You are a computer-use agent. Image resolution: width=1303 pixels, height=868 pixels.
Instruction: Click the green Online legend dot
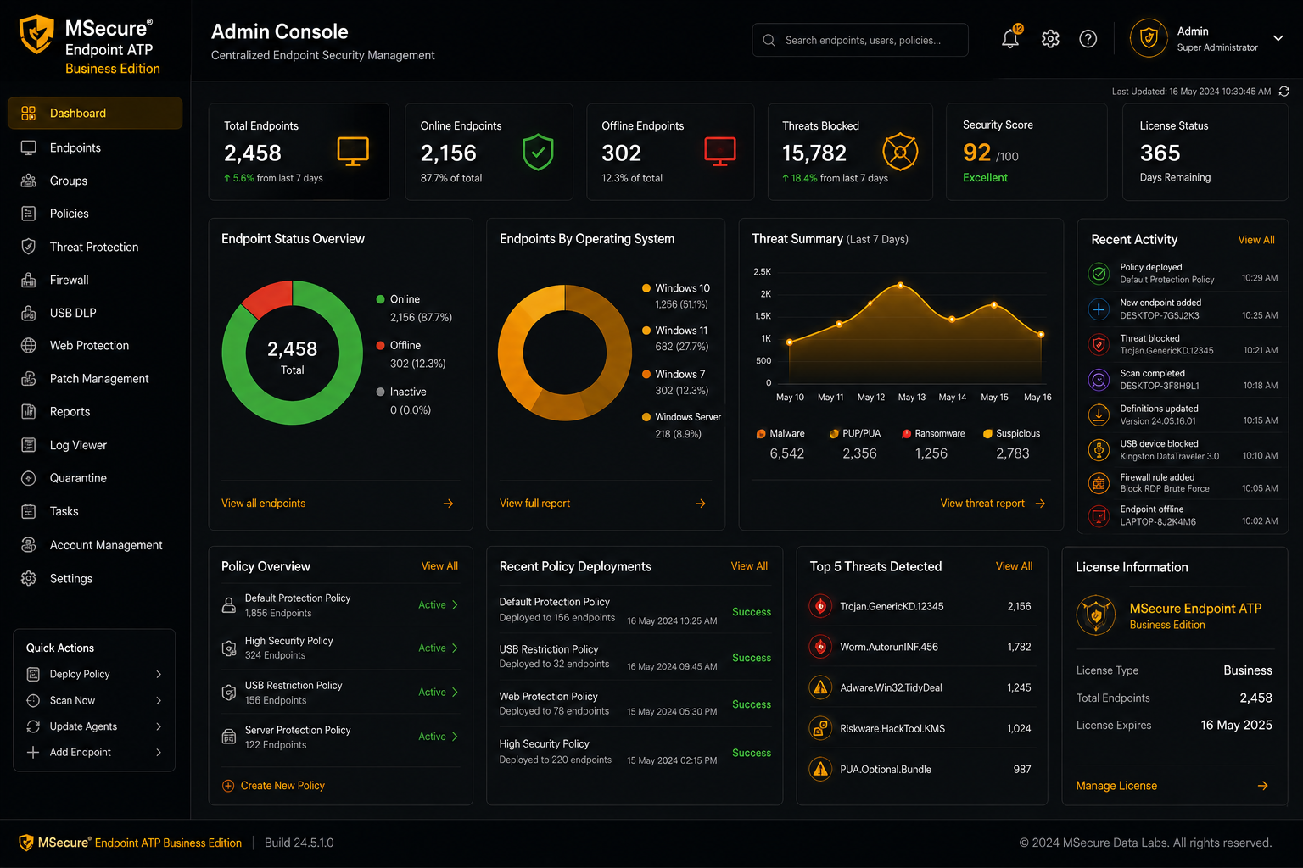click(x=381, y=299)
